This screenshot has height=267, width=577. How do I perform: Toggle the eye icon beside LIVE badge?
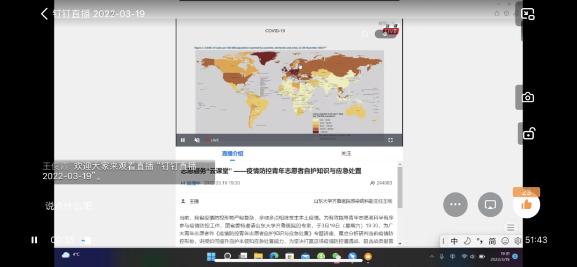[x=385, y=34]
